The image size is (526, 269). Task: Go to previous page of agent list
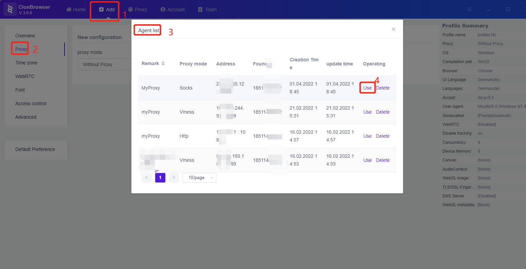(x=147, y=178)
